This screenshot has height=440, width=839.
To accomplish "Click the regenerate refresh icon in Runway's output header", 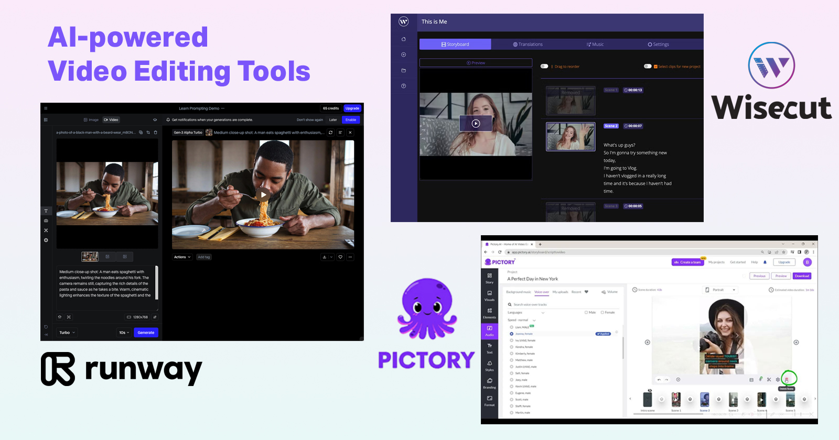I will [330, 133].
